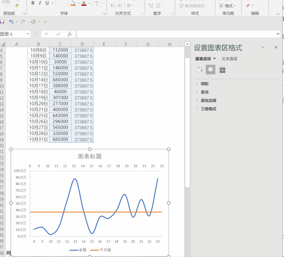Viewport: 284px width, 257px height.
Task: Click the eraser clear icon
Action: click(x=248, y=6)
